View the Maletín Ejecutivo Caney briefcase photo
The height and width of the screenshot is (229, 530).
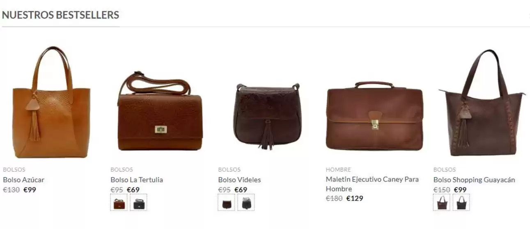tap(375, 116)
